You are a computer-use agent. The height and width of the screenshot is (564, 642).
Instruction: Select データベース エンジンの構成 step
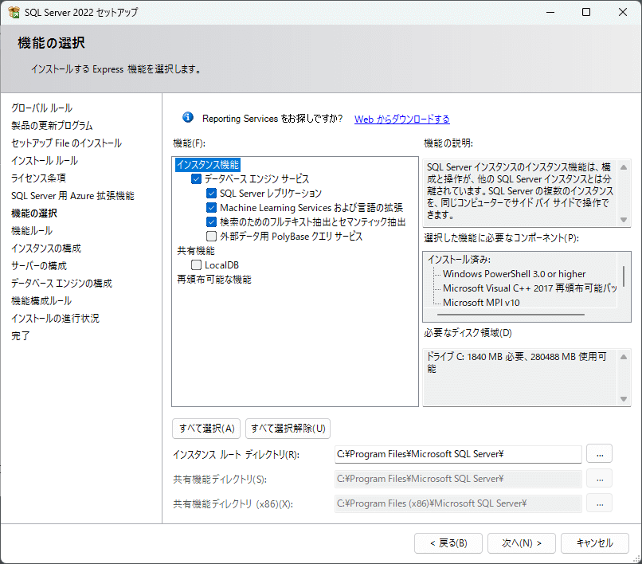pos(61,284)
